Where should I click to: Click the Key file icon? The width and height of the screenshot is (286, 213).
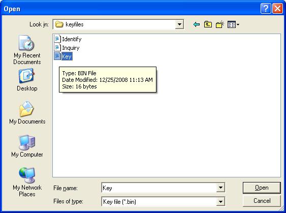pyautogui.click(x=57, y=56)
